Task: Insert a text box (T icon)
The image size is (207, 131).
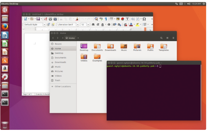Action: click(x=127, y=19)
